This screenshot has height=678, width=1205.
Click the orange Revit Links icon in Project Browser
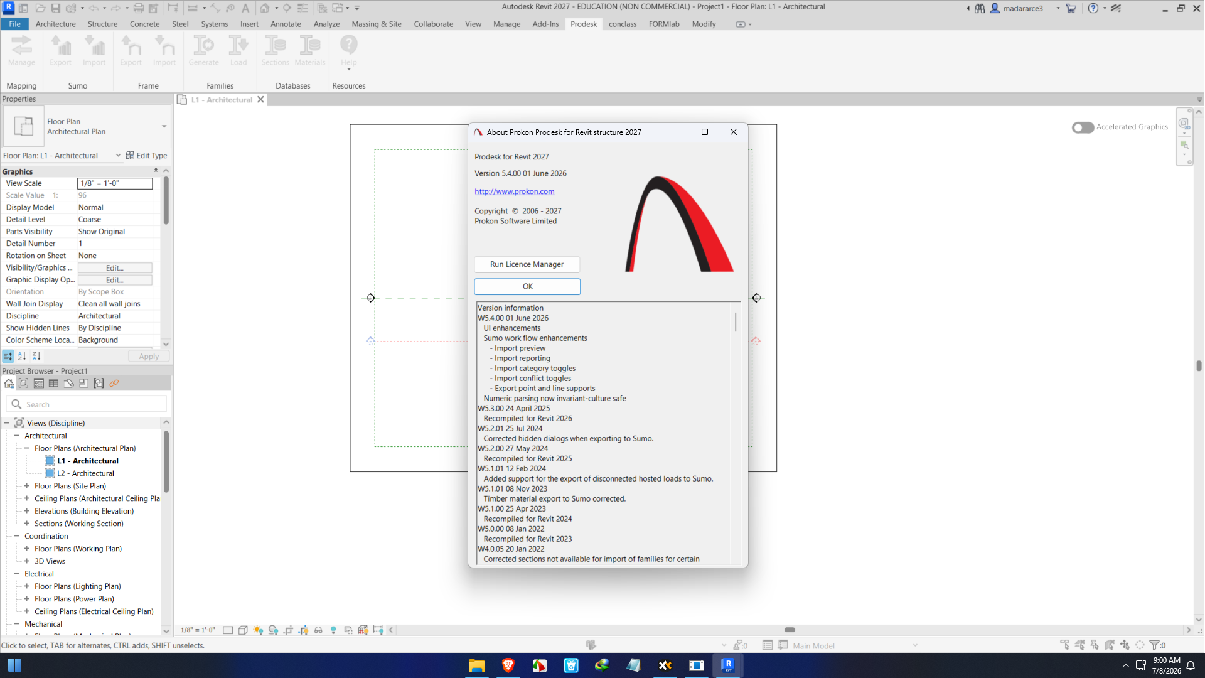114,384
